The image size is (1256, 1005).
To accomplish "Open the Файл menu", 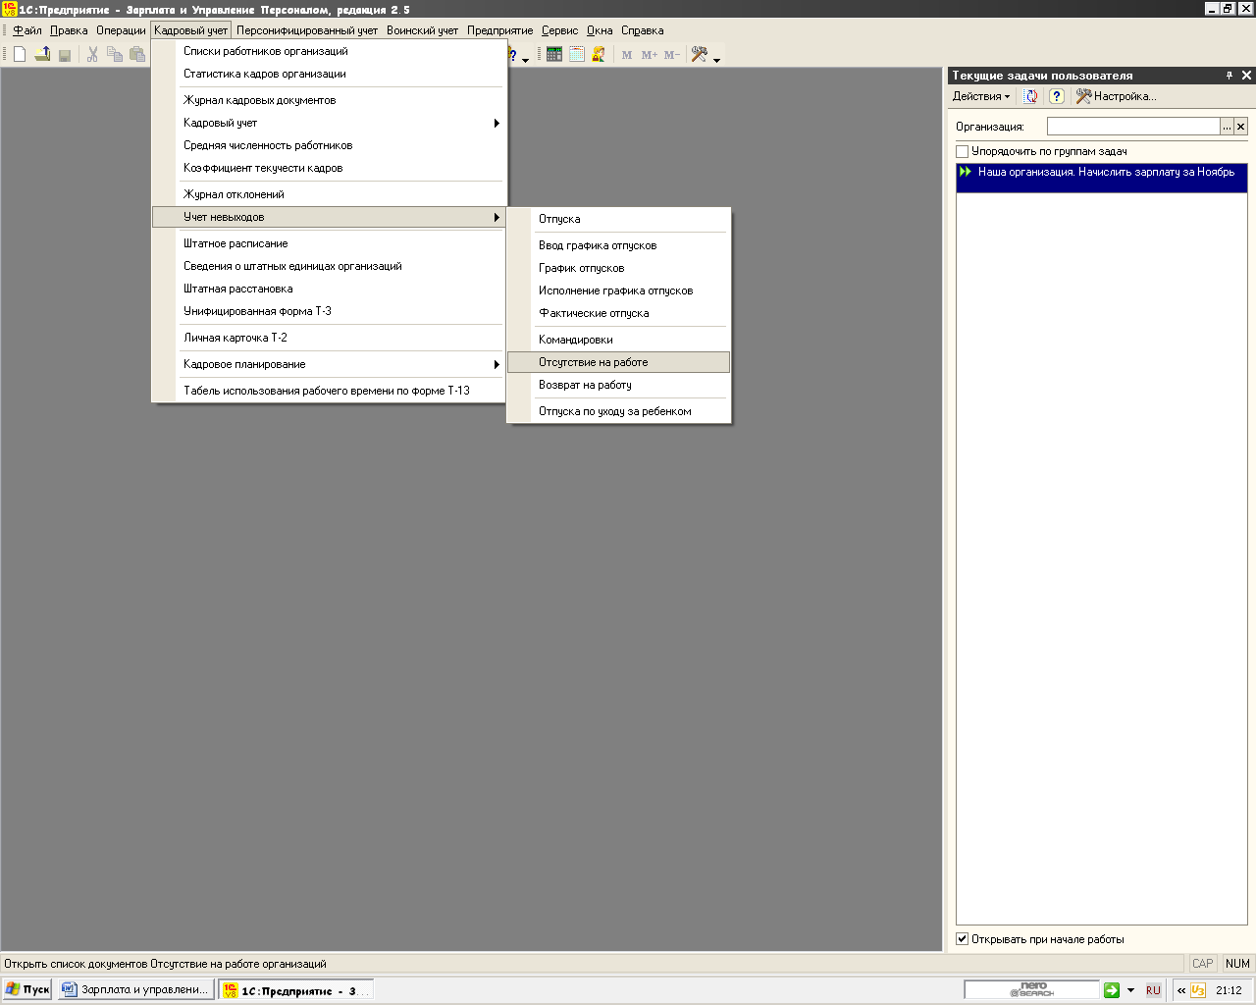I will coord(27,30).
